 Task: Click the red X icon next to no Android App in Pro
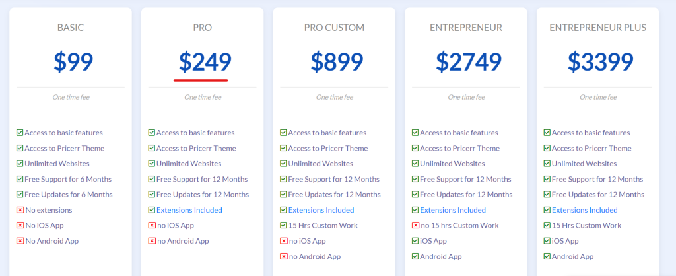tap(152, 241)
